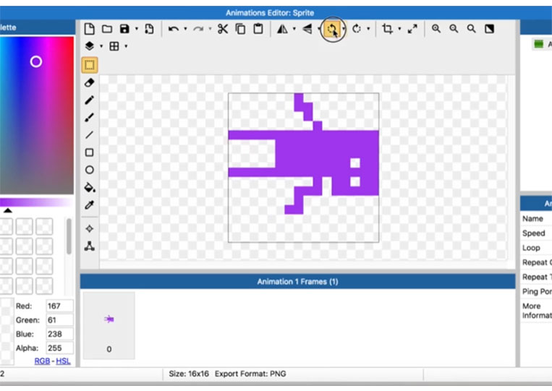Image resolution: width=552 pixels, height=391 pixels.
Task: Reset zoom with the plain magnifier
Action: (472, 29)
